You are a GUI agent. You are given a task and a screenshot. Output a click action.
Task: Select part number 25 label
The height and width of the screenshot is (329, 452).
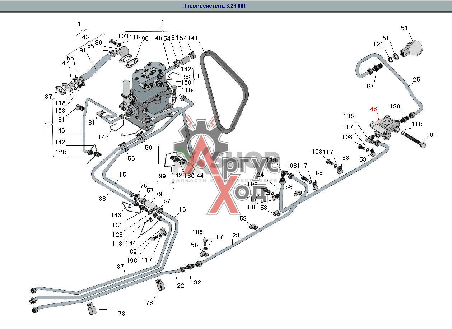pos(416,79)
